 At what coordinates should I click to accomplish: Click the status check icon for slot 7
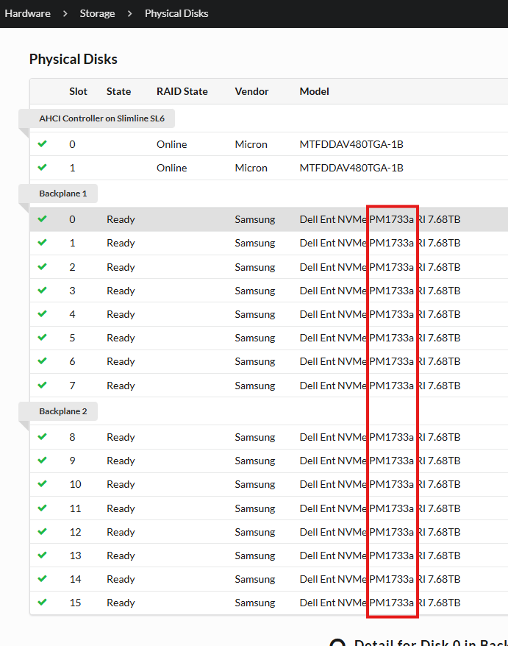click(42, 385)
